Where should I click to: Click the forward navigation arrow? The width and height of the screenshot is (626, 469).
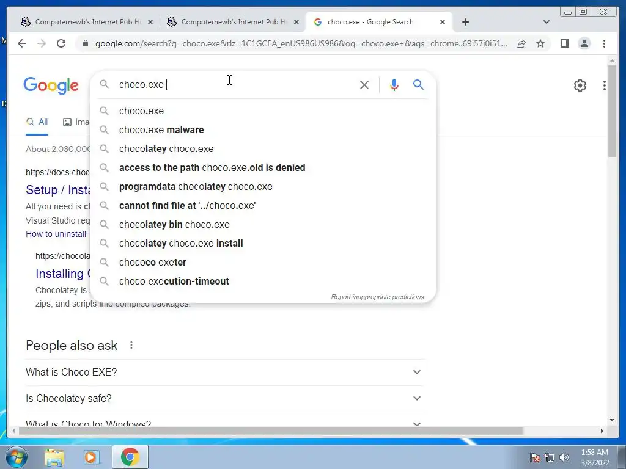tap(42, 43)
